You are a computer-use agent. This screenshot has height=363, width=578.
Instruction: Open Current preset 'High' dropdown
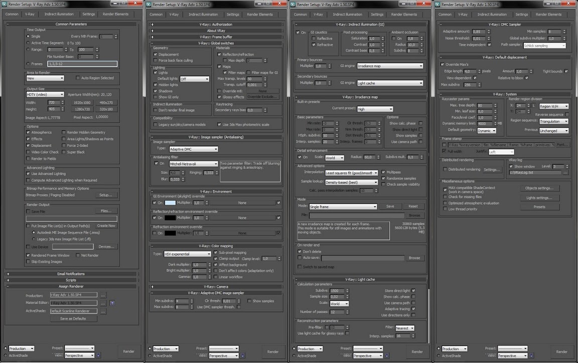[x=375, y=109]
